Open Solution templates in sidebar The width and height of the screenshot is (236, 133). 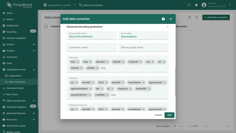click(x=19, y=38)
